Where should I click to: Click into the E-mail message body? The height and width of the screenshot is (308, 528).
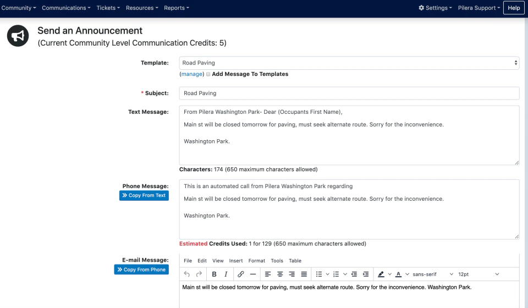(x=349, y=295)
